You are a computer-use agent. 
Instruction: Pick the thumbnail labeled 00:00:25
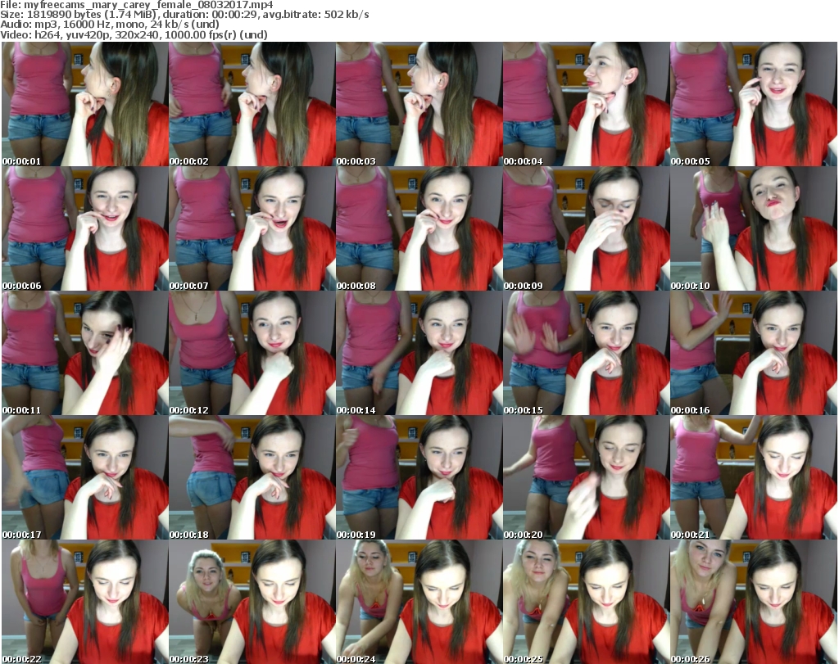pyautogui.click(x=587, y=602)
